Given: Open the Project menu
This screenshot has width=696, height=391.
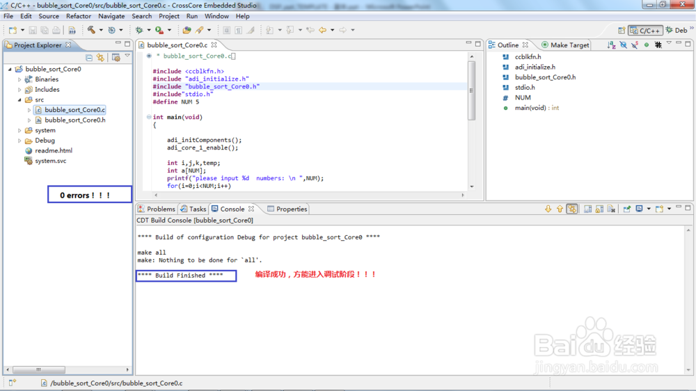Looking at the screenshot, I should [169, 16].
